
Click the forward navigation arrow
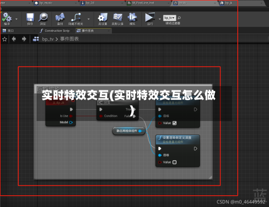24,39
